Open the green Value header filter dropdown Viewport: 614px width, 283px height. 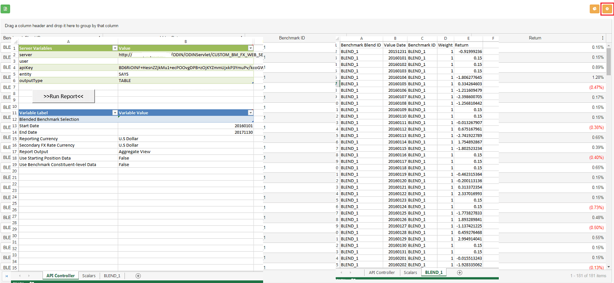pos(250,48)
